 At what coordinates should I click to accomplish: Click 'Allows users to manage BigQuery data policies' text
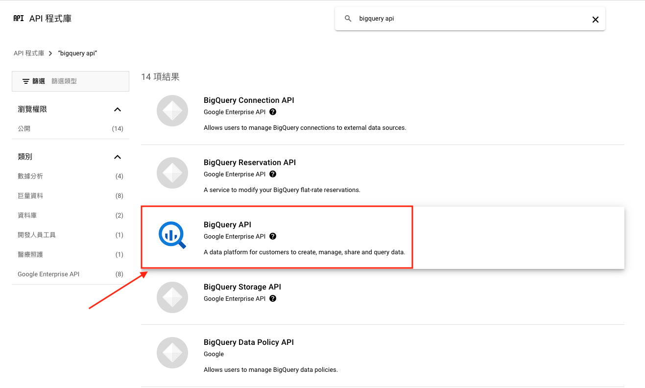click(271, 370)
